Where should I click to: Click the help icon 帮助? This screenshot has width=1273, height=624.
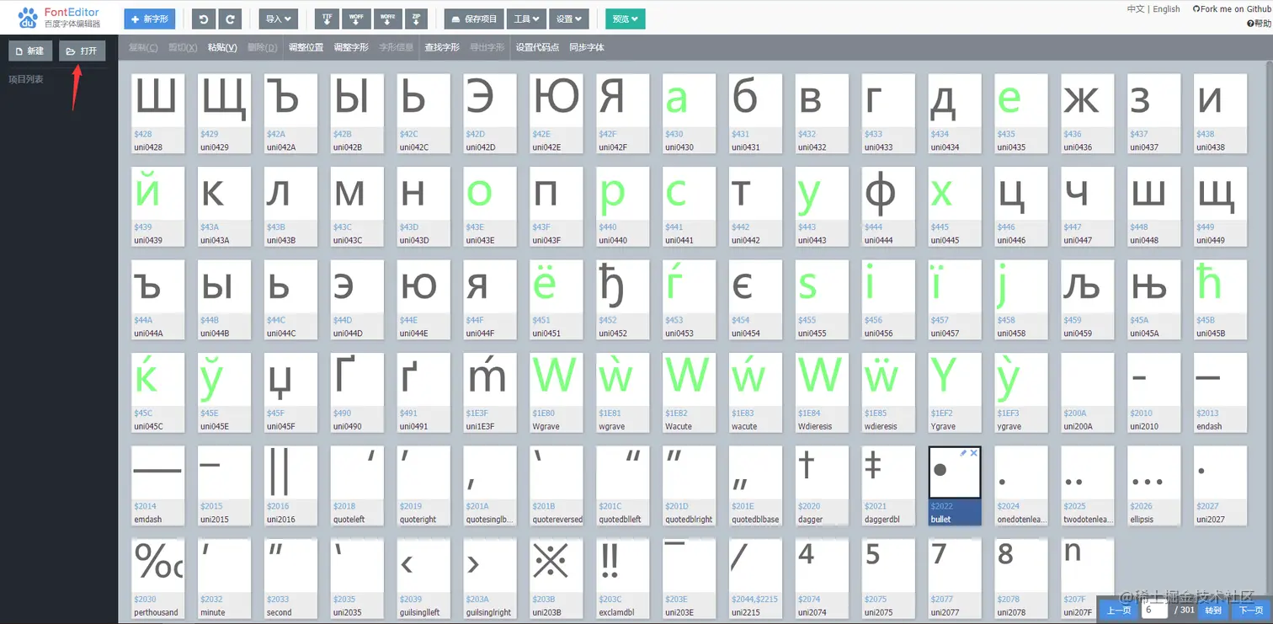click(x=1257, y=24)
